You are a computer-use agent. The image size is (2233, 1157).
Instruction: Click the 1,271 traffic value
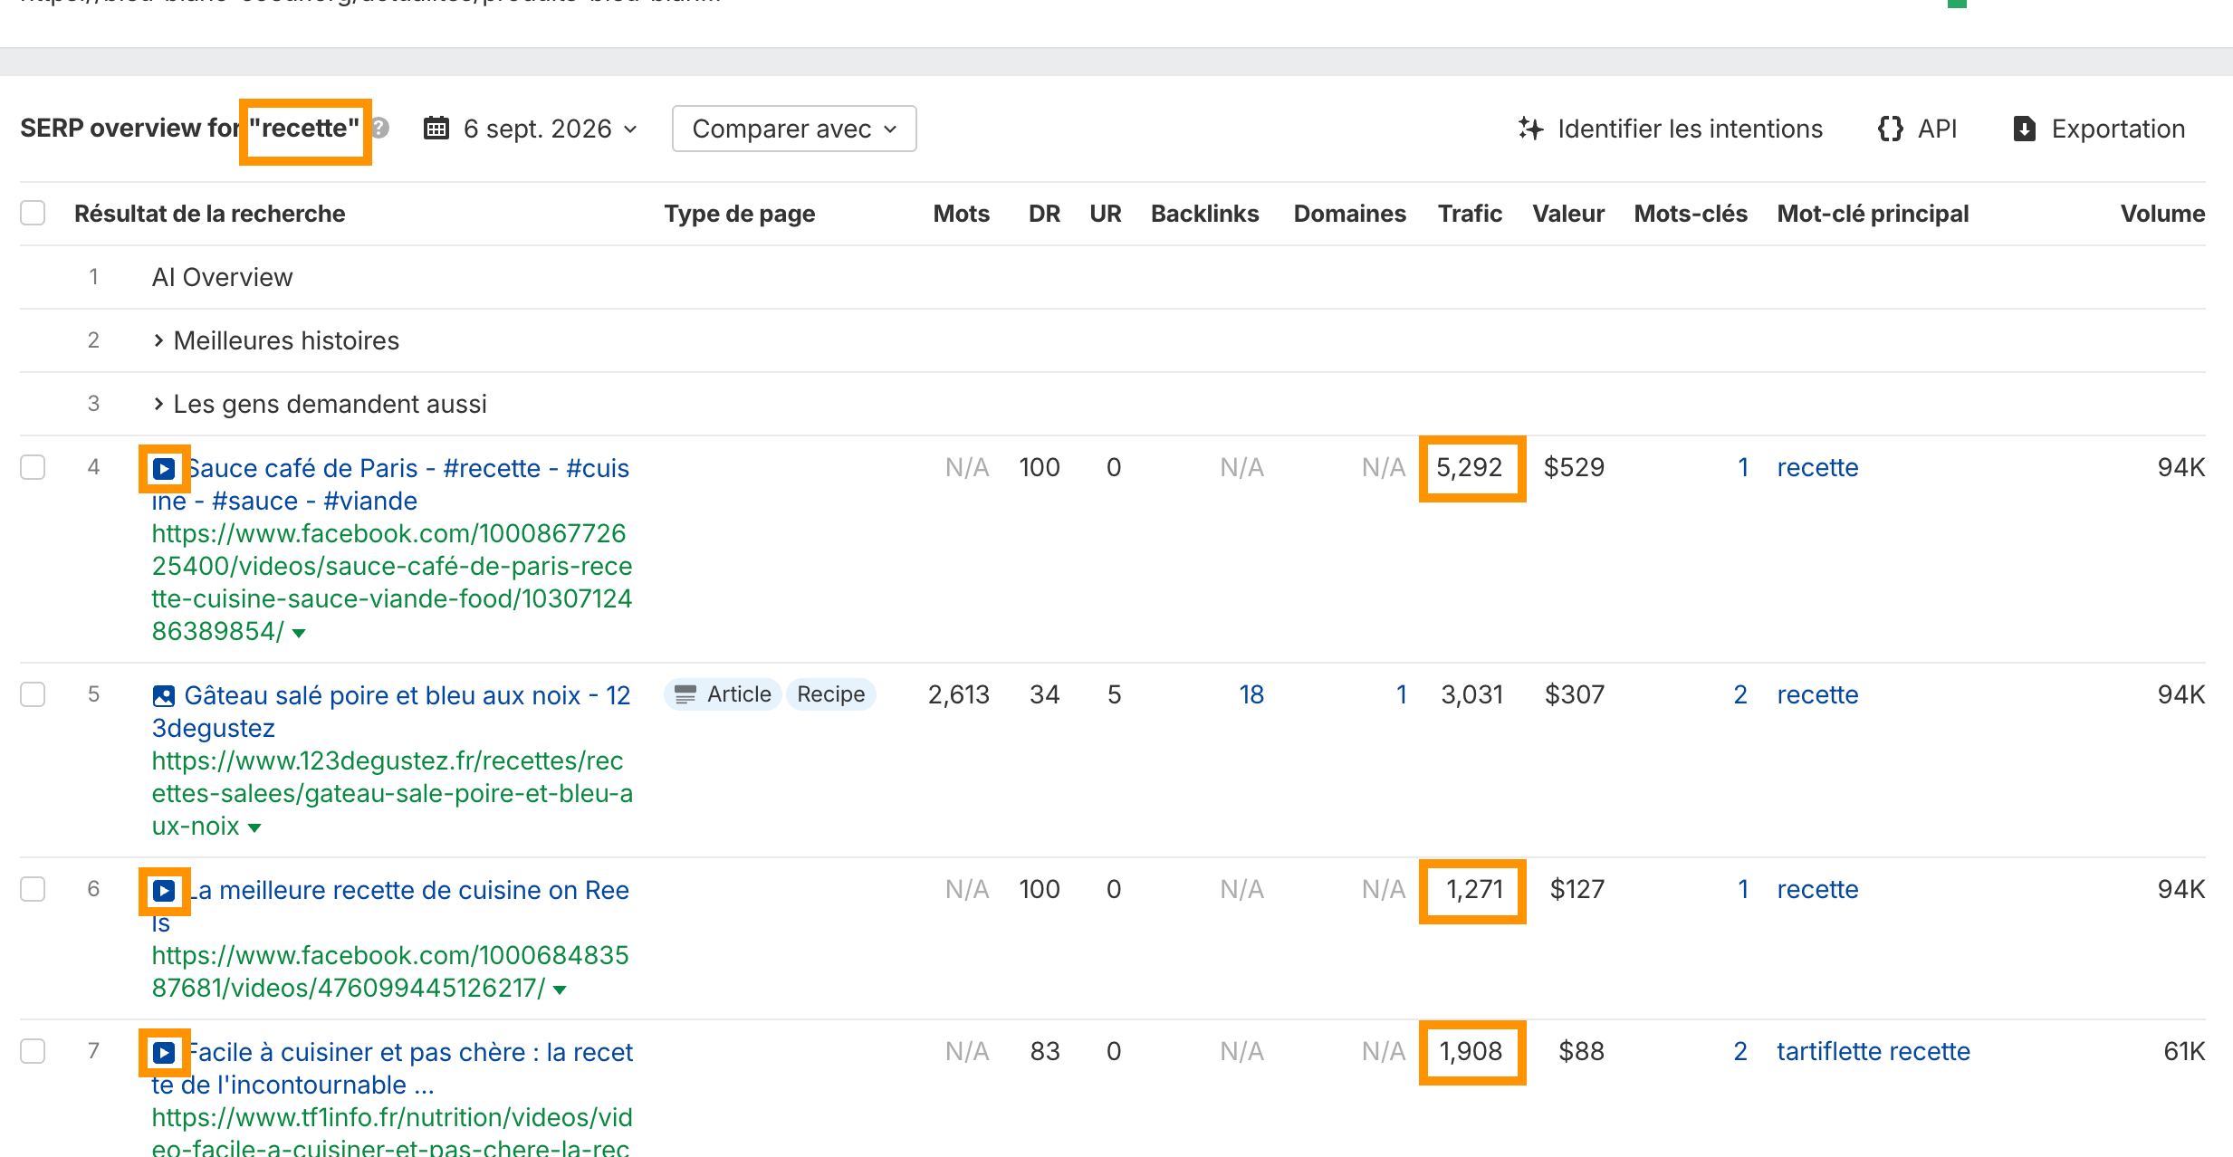pyautogui.click(x=1474, y=889)
